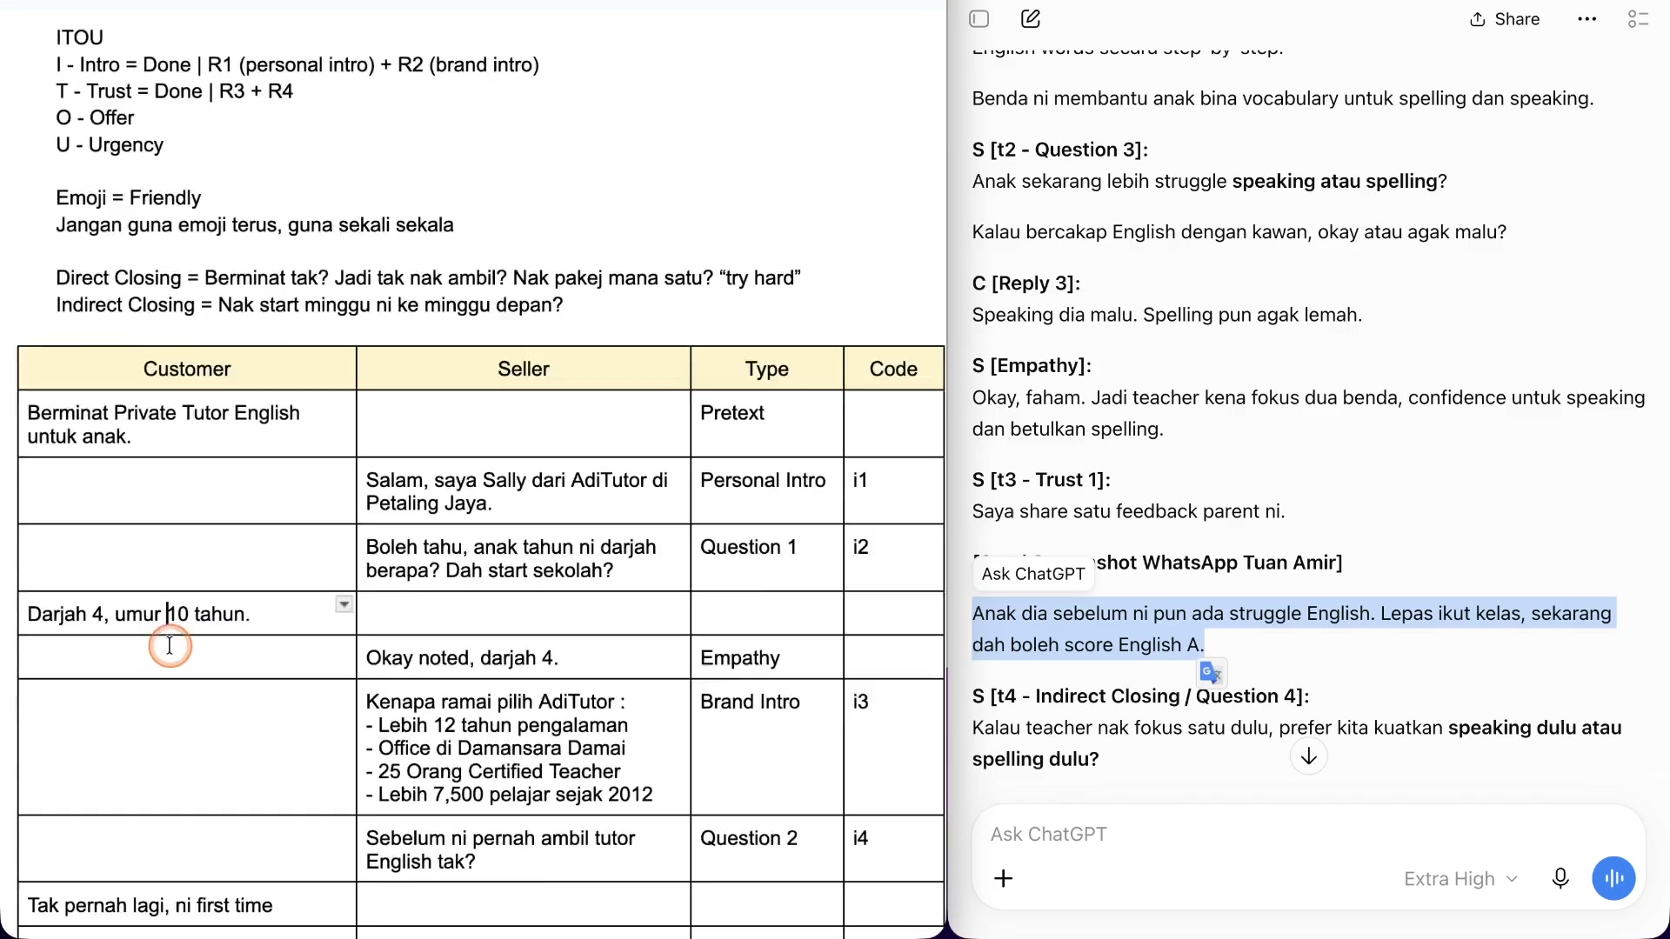The image size is (1670, 939).
Task: Open dropdown arrow in Darjah 4 cell
Action: click(x=344, y=604)
